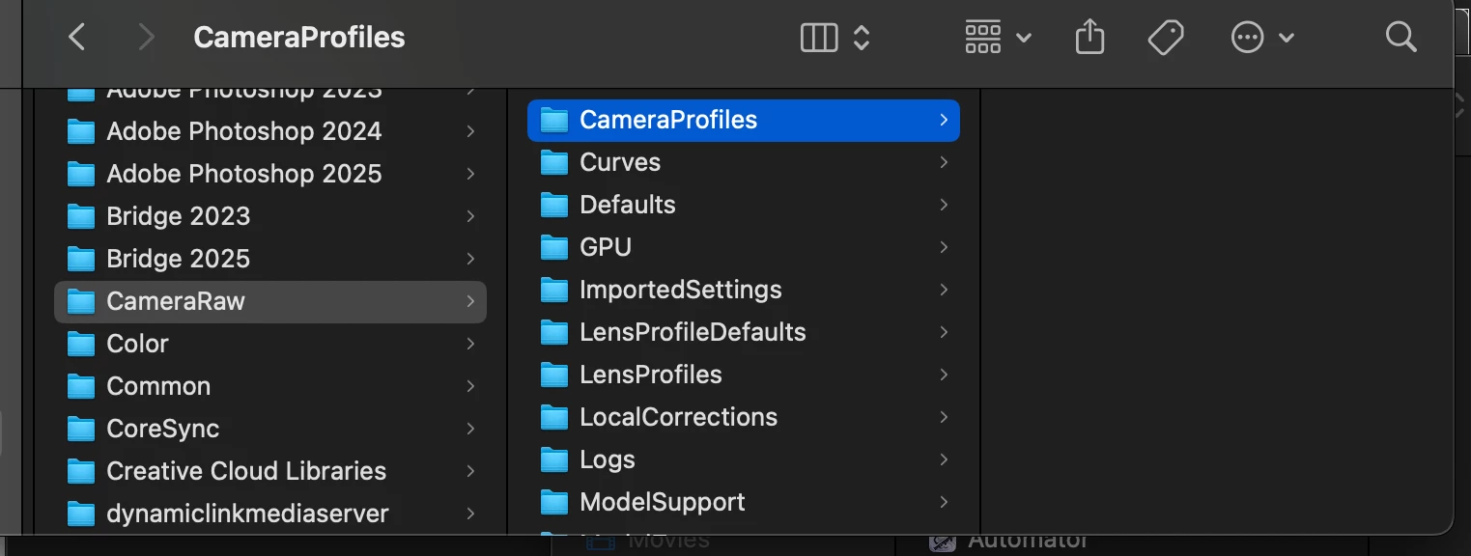
Task: Click the forward navigation arrow
Action: point(146,38)
